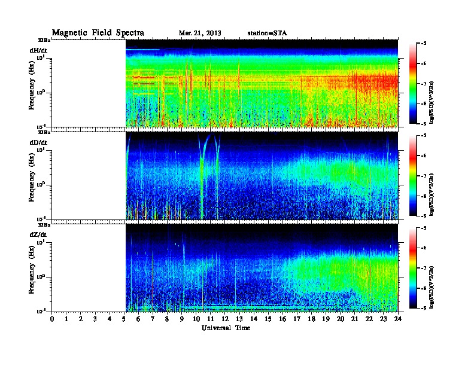Click the color bar beside the dH/dt panel
This screenshot has width=474, height=366.
click(413, 83)
